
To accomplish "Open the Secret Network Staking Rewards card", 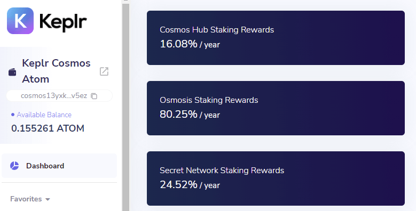I will point(276,178).
